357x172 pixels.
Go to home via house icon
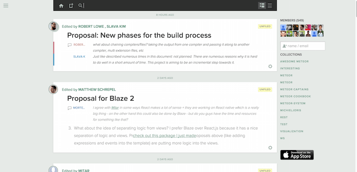pos(61,6)
